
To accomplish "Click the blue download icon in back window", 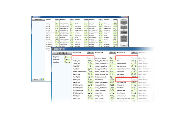I will pos(42,79).
